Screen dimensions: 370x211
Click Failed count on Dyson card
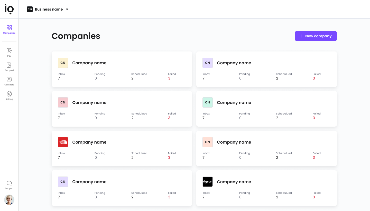coord(314,197)
